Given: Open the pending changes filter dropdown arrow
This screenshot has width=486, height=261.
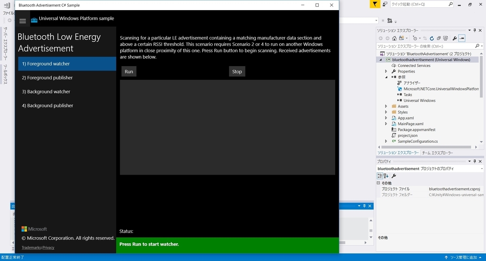Looking at the screenshot, I should (420, 39).
